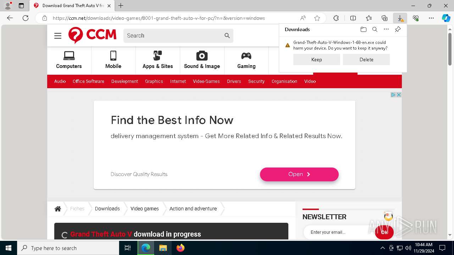
Task: Open the Favorites list
Action: coord(369,18)
